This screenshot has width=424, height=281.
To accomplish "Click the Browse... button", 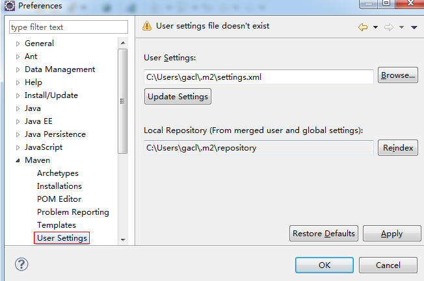I will pyautogui.click(x=398, y=75).
